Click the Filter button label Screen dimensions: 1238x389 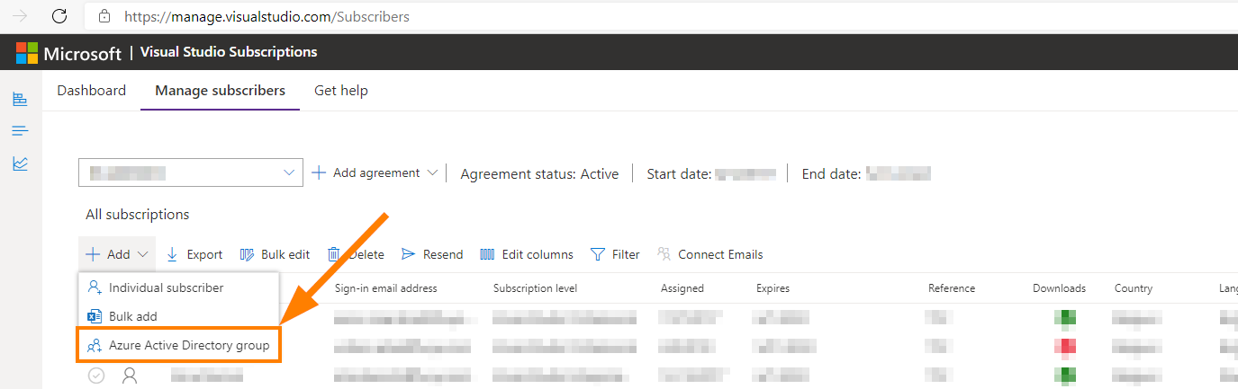(626, 254)
